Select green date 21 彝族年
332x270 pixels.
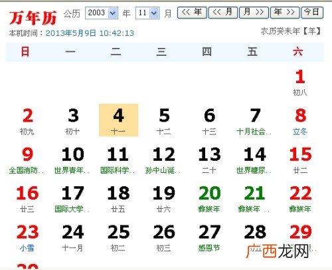(254, 199)
